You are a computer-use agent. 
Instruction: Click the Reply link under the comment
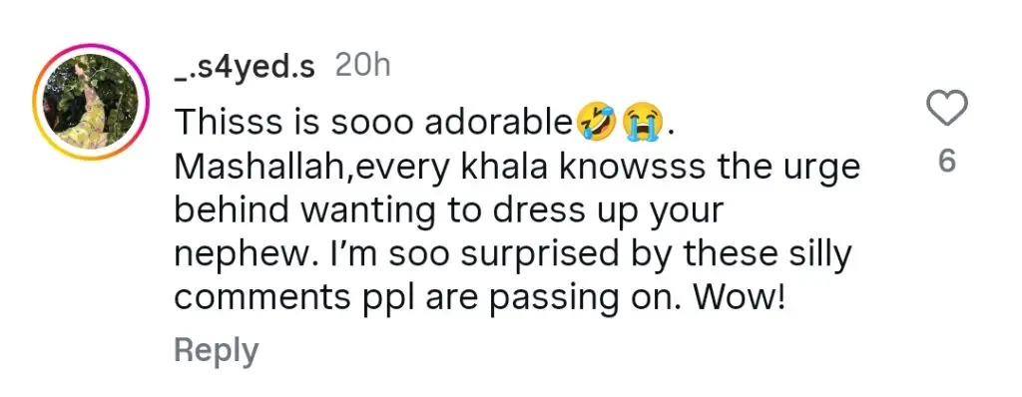216,350
